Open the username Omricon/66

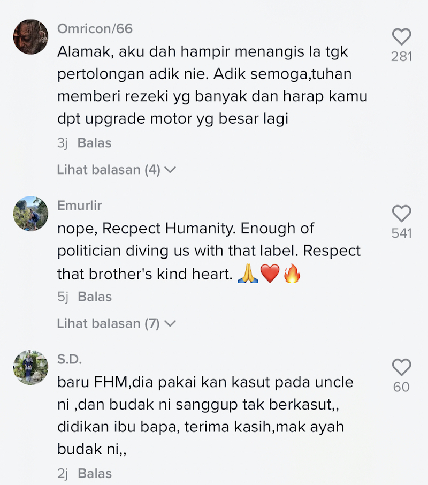click(x=95, y=29)
